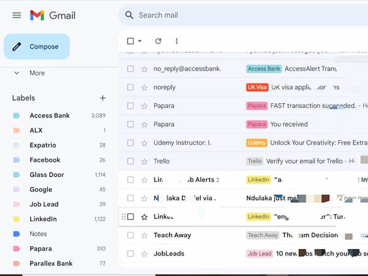The height and width of the screenshot is (276, 368).
Task: Open the three-dot more options menu
Action: (177, 41)
